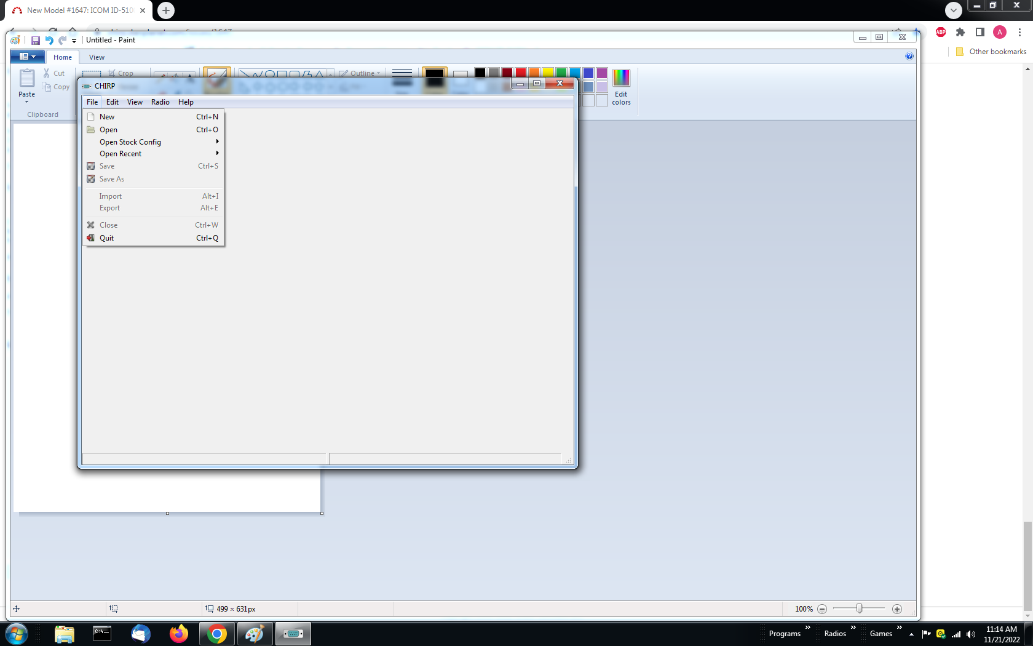Show hidden tray icons arrow

(x=911, y=634)
